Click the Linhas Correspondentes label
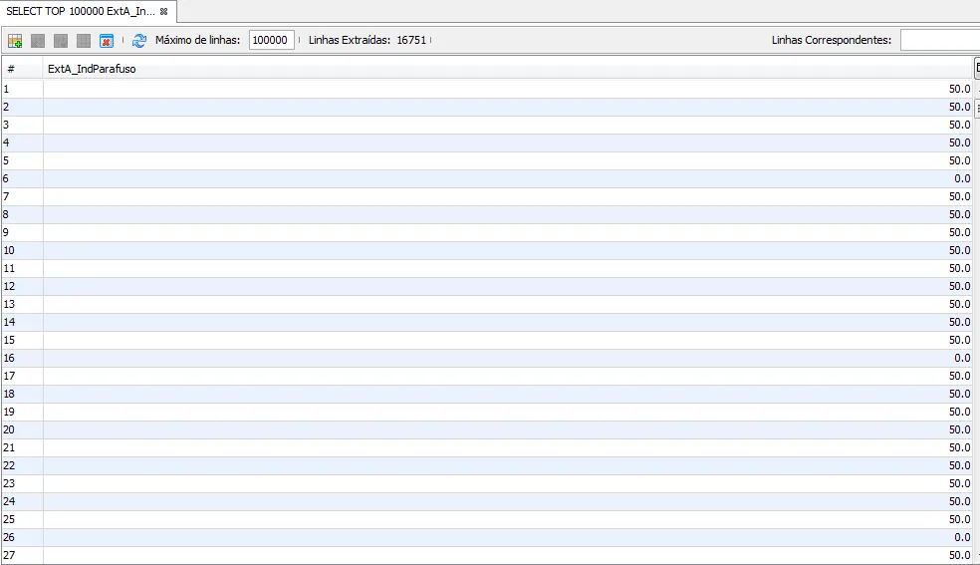This screenshot has width=980, height=565. 832,40
